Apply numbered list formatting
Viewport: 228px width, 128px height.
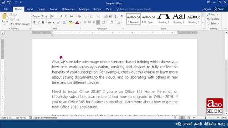[x=92, y=16]
